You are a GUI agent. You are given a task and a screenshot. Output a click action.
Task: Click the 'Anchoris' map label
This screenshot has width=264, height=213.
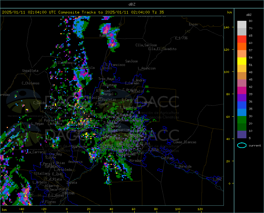point(75,162)
